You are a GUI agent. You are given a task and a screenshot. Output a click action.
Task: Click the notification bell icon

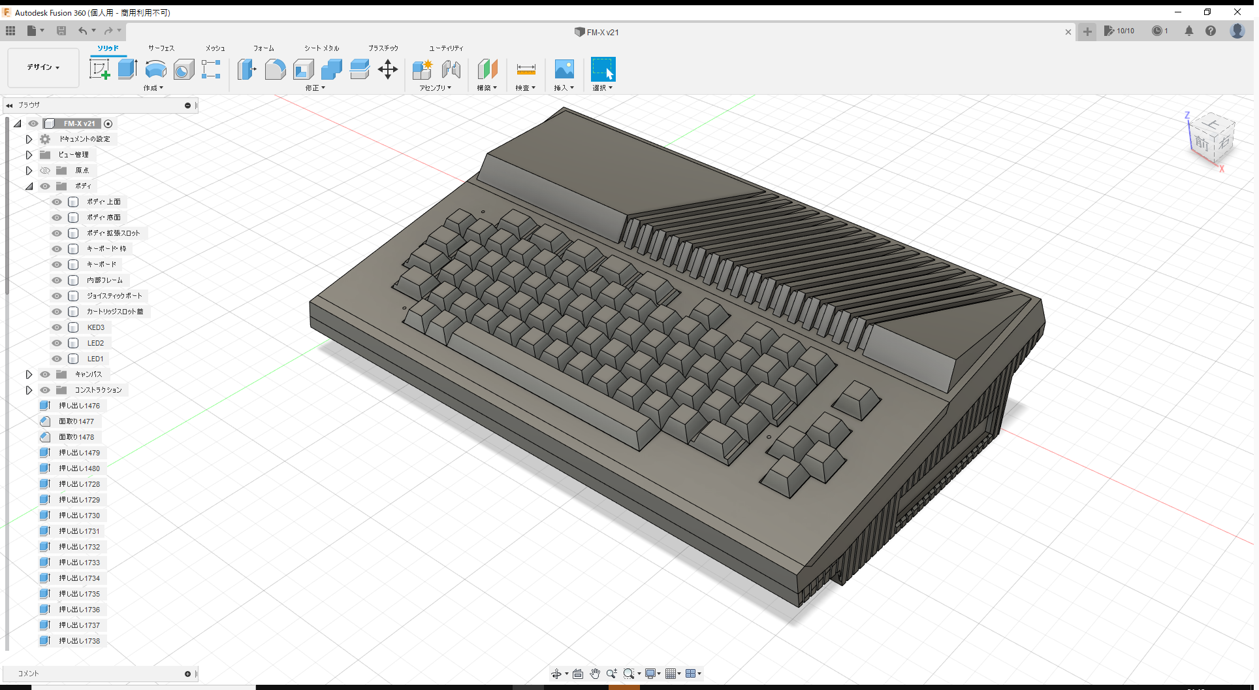click(1189, 31)
